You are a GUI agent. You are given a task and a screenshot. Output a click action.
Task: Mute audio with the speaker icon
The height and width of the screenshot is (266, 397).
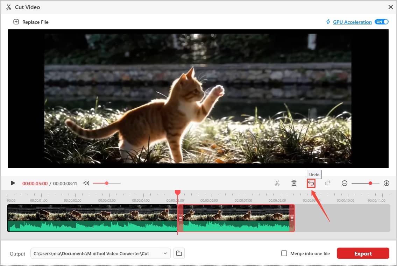tap(86, 183)
